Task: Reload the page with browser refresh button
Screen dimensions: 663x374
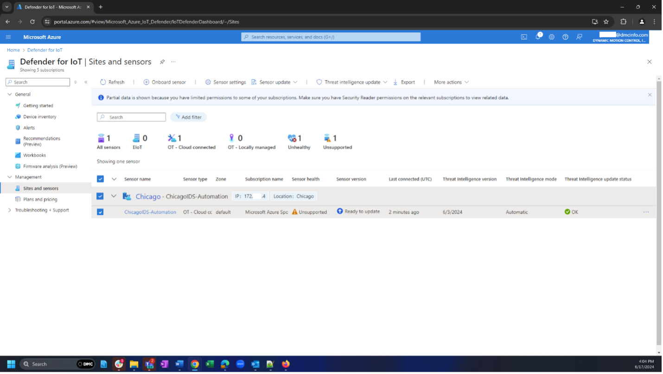Action: (32, 21)
